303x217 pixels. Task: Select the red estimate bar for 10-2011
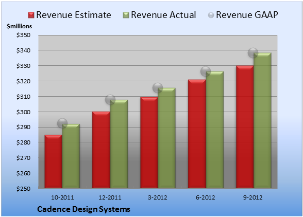[54, 161]
